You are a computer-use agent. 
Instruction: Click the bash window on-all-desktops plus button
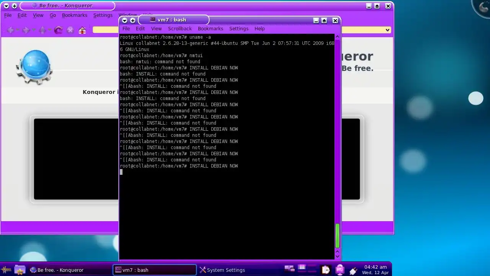133,20
